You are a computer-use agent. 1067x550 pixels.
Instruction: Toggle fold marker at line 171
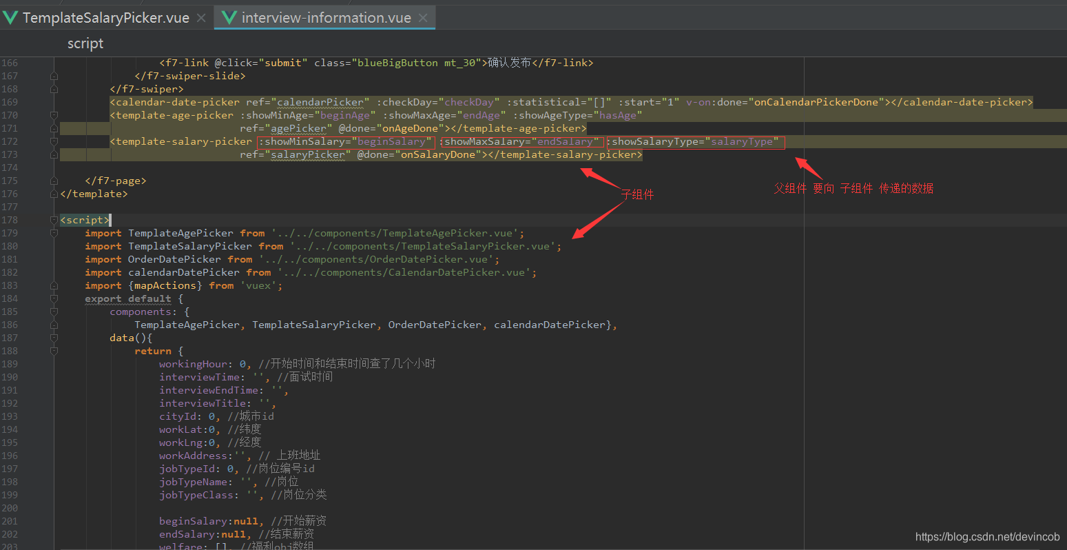pos(54,128)
